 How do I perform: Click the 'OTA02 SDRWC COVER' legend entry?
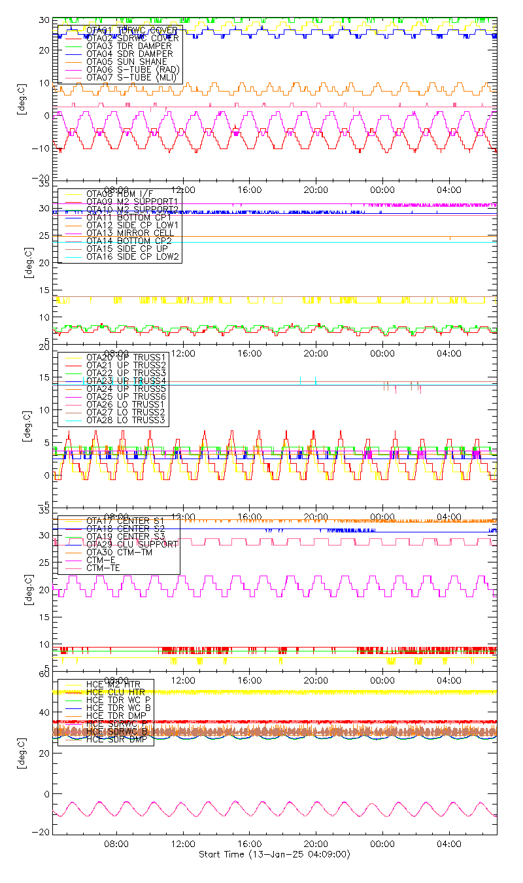pyautogui.click(x=132, y=38)
